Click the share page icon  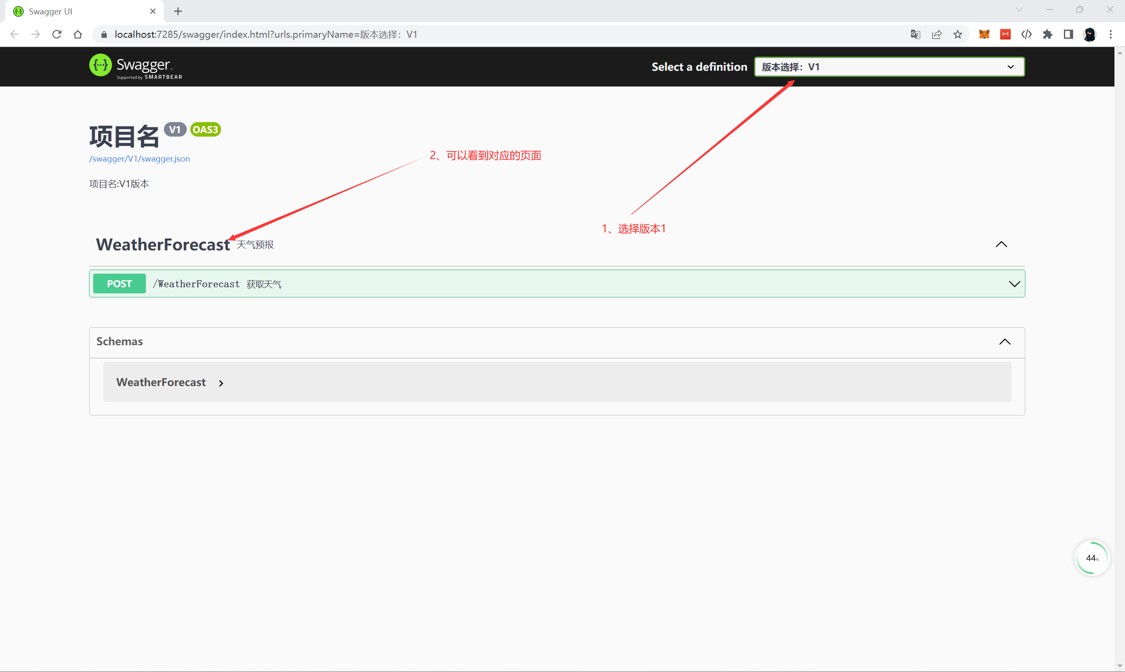click(x=936, y=34)
